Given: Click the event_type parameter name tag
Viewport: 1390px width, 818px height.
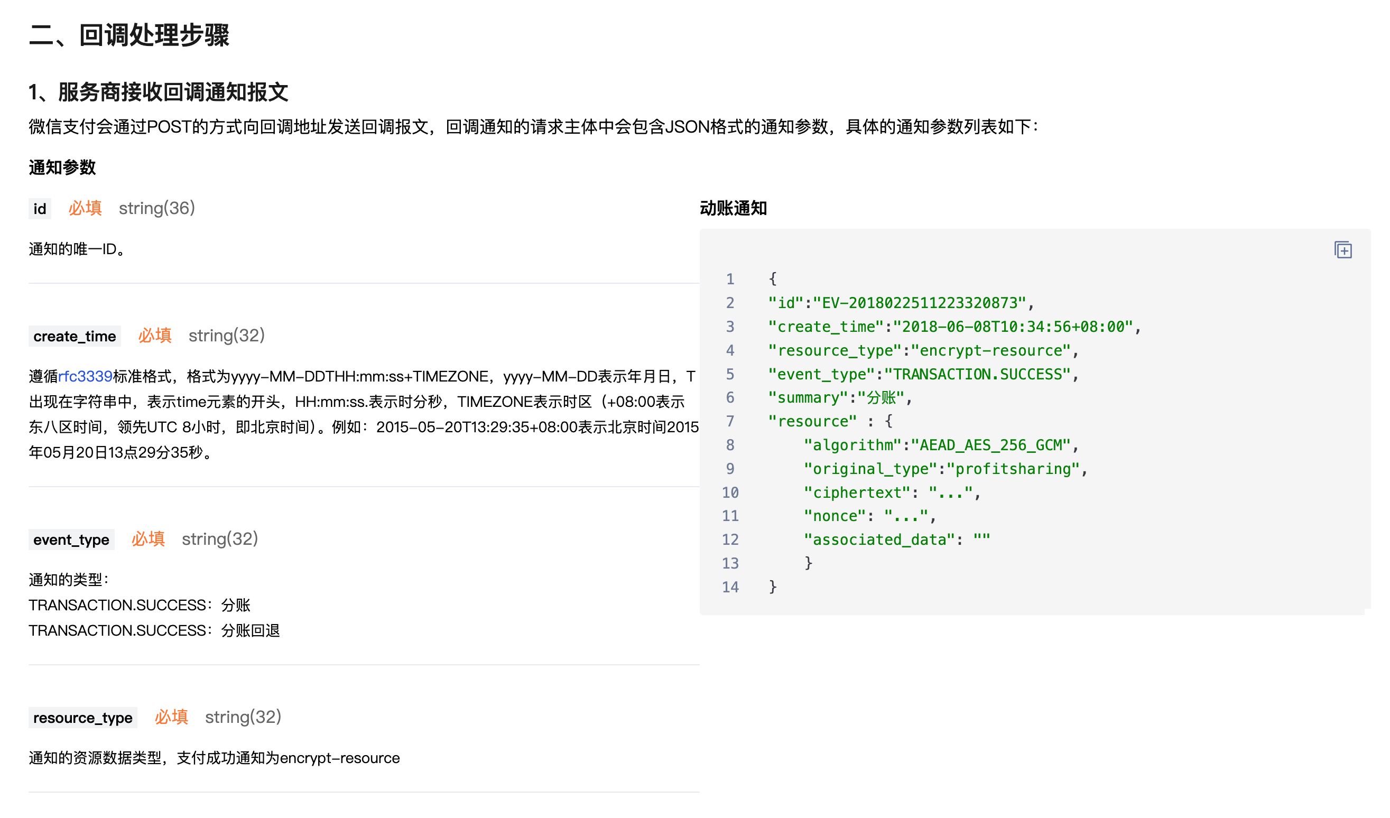Looking at the screenshot, I should click(x=71, y=540).
